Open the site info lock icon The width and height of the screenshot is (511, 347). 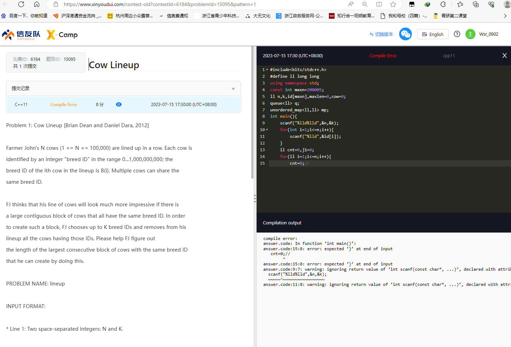pos(56,4)
